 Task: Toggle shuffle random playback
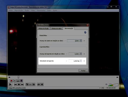[42, 84]
